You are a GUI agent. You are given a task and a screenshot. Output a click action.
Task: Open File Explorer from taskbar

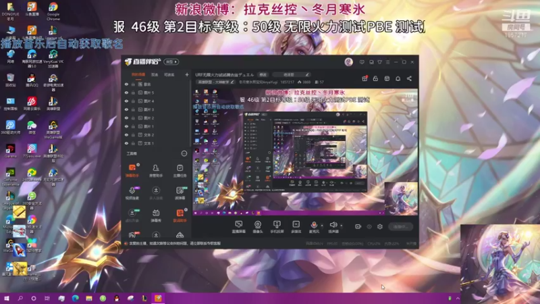pyautogui.click(x=89, y=298)
